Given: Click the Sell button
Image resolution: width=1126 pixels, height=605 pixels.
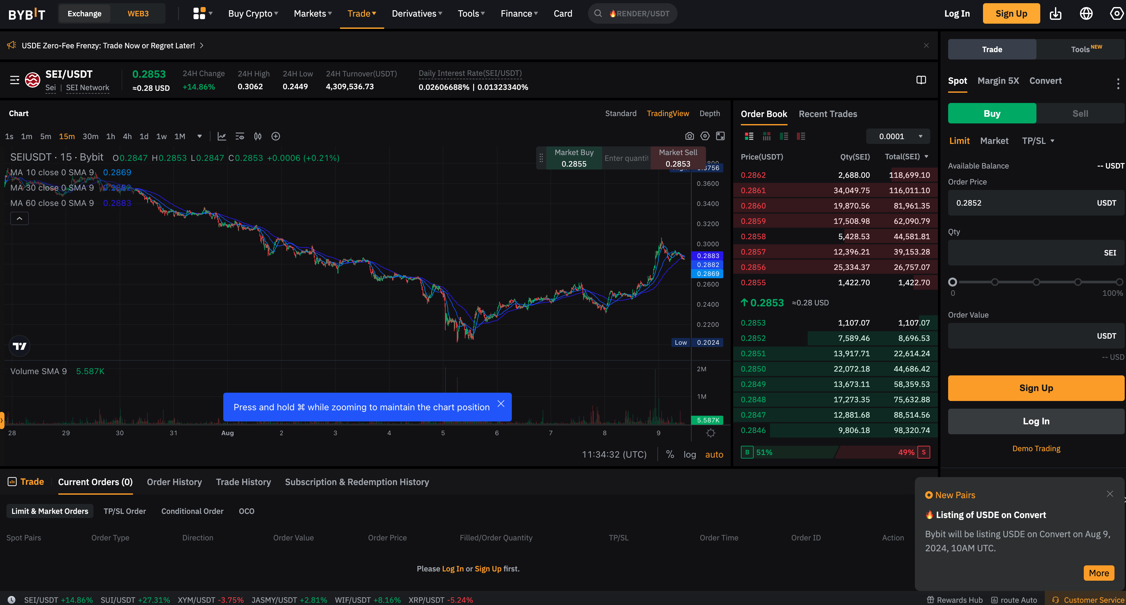Looking at the screenshot, I should point(1080,114).
